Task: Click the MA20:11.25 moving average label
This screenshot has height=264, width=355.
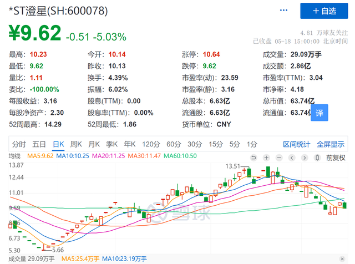Action: (x=109, y=156)
